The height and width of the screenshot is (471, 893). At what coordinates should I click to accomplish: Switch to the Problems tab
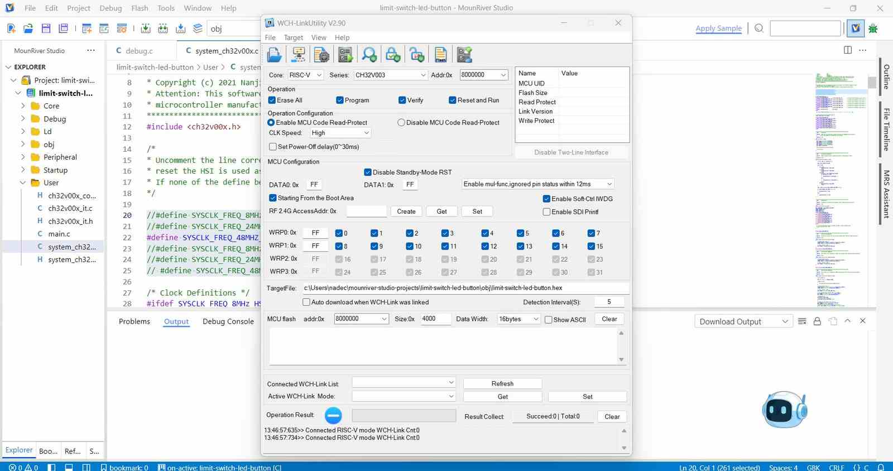[135, 321]
